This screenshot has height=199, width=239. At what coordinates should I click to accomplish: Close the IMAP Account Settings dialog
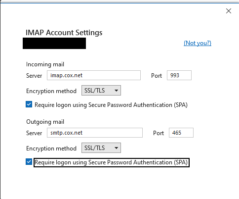point(229,11)
